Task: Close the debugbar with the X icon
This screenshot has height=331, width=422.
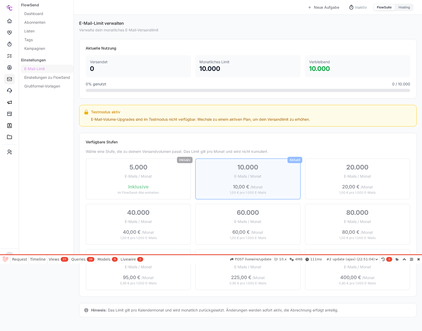Action: pyautogui.click(x=419, y=259)
